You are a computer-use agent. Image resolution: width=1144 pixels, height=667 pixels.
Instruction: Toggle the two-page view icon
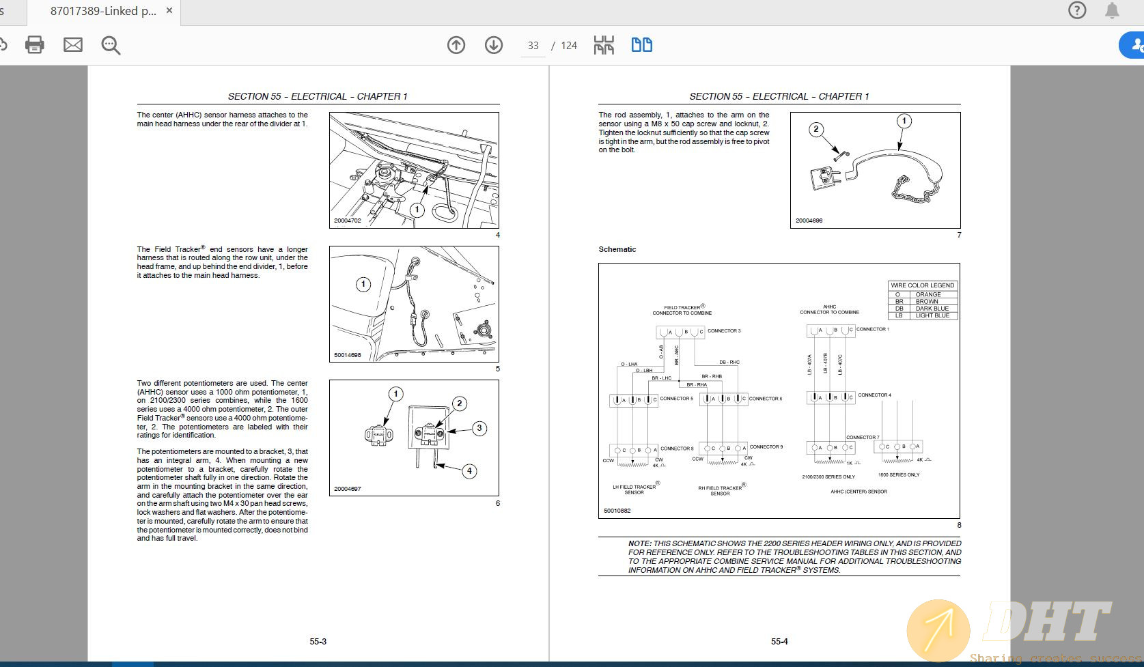(641, 45)
